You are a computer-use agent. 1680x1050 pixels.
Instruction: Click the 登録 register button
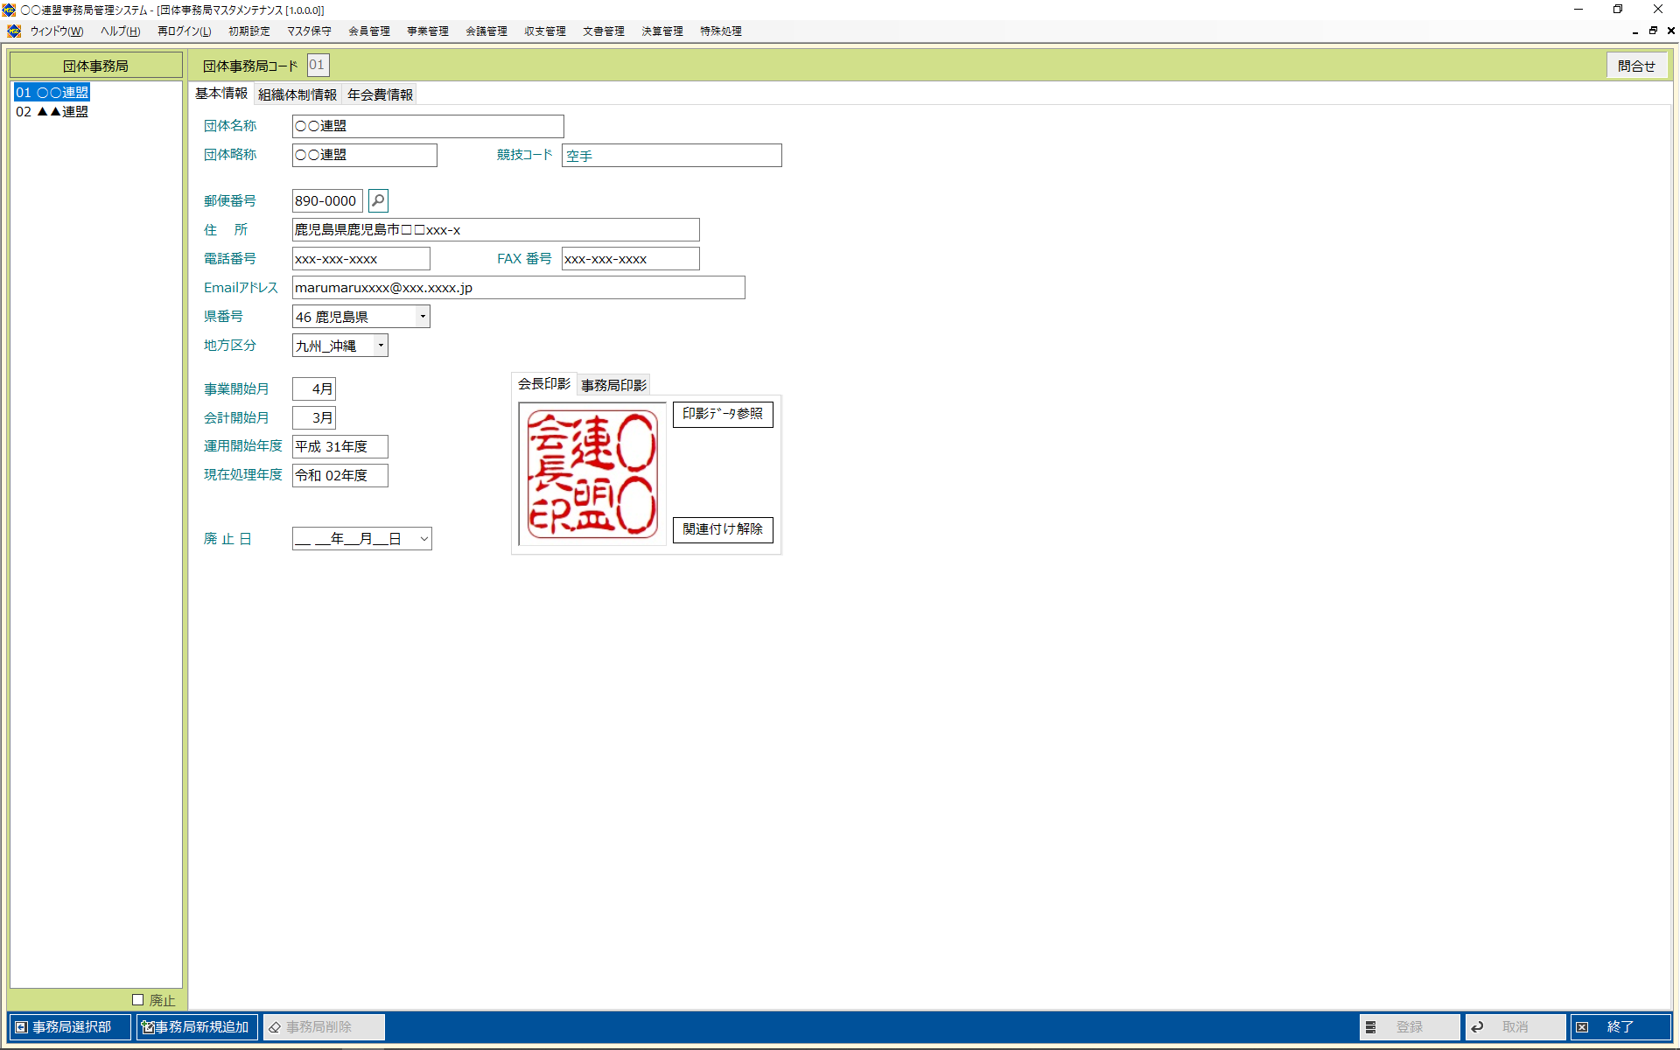tap(1409, 1027)
